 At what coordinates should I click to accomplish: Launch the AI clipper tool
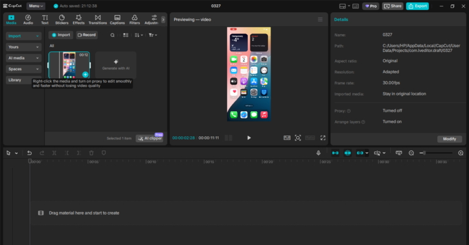[150, 138]
